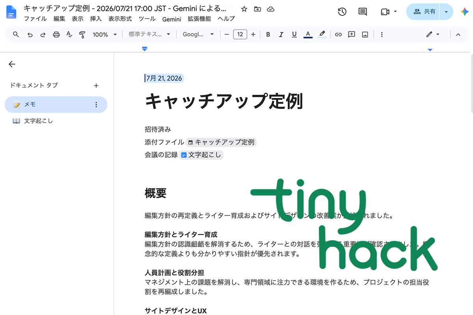Search the menus with magnifier
Screen dimensions: 473x315
click(x=16, y=35)
